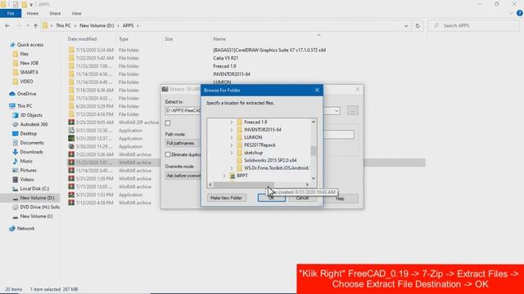524x294 pixels.
Task: Expand the Freecad 1.9 folder node
Action: click(231, 122)
